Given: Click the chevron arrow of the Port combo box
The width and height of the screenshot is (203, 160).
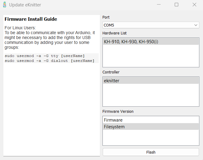Looking at the screenshot, I should point(196,25).
